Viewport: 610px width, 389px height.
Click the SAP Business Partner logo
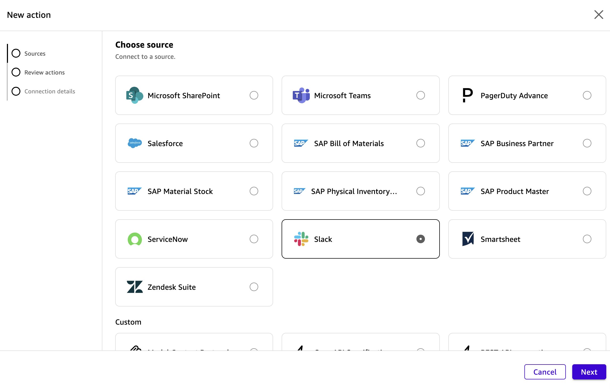[467, 143]
